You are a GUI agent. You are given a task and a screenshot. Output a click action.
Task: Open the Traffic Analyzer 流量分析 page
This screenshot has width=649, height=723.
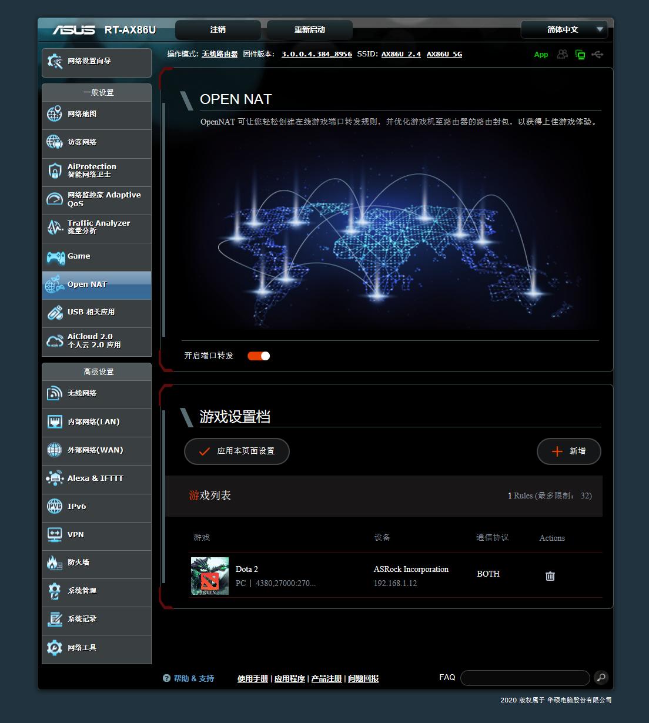(97, 227)
